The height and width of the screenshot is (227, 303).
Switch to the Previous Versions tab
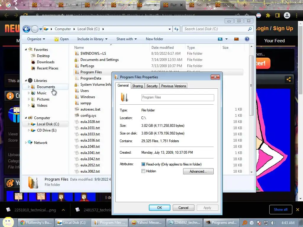point(173,86)
